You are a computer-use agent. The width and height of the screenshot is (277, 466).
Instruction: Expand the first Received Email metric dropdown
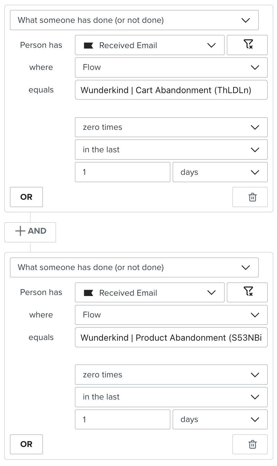click(150, 45)
